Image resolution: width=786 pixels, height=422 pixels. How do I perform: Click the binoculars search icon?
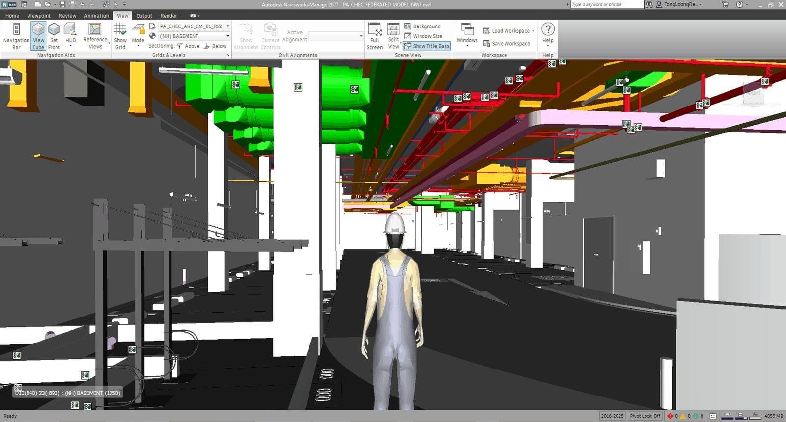pyautogui.click(x=649, y=4)
